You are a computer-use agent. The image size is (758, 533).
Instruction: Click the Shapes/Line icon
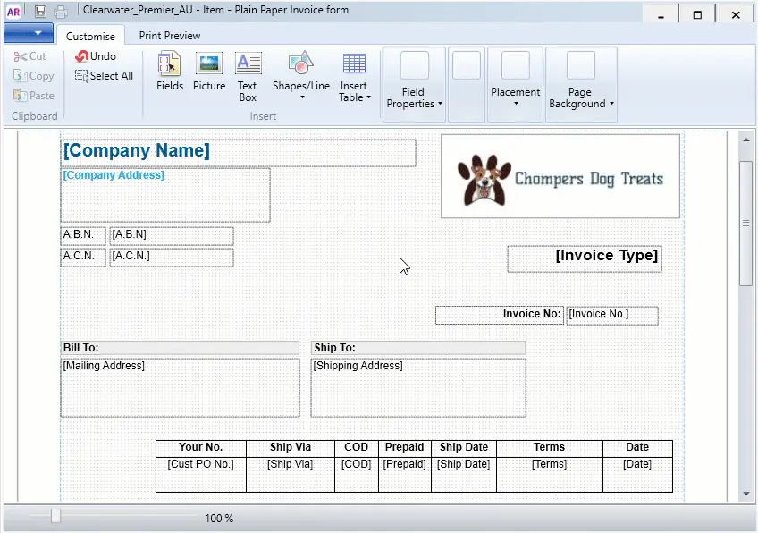pyautogui.click(x=300, y=63)
